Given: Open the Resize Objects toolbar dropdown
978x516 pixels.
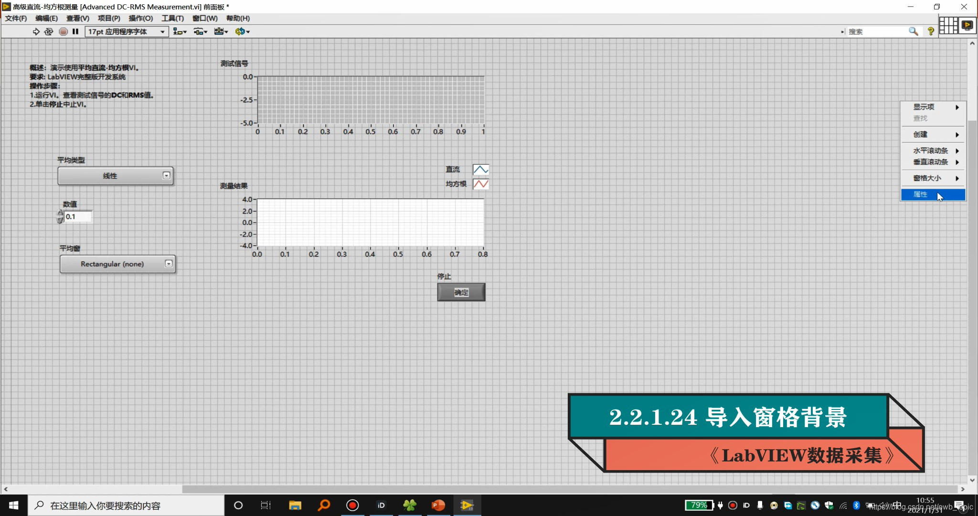Looking at the screenshot, I should click(221, 32).
